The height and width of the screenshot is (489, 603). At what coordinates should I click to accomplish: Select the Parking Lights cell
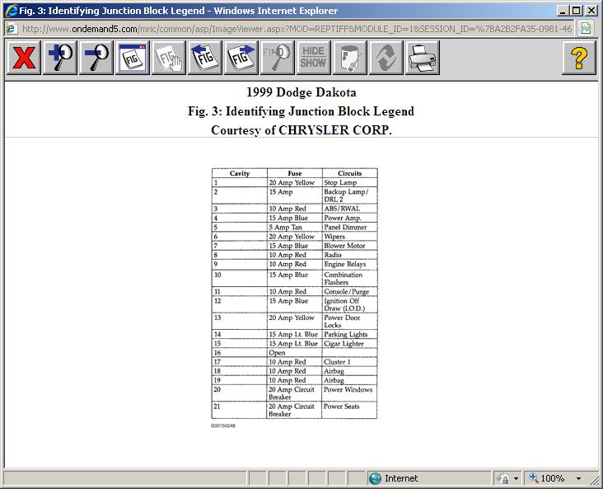coord(349,334)
